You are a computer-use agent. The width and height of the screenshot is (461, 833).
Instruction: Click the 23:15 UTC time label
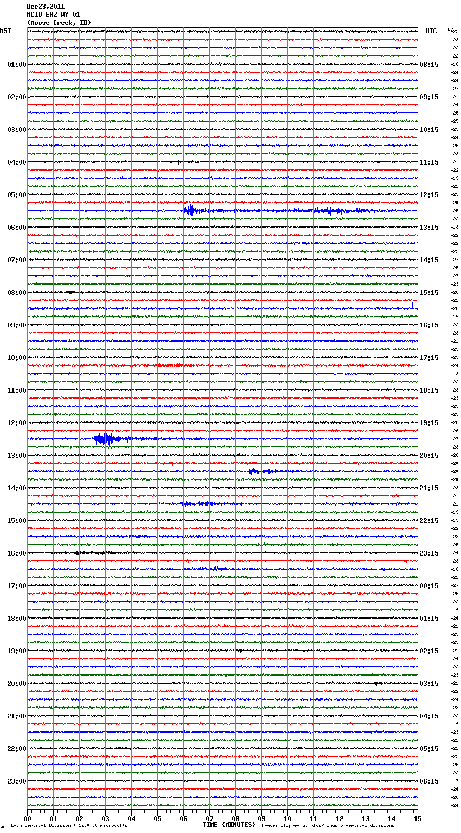(429, 553)
